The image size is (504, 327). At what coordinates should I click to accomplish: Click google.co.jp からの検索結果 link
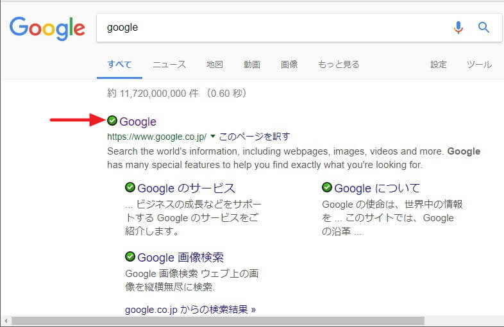190,309
